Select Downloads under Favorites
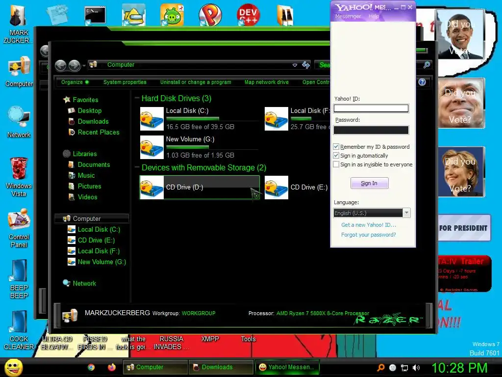This screenshot has width=502, height=377. 93,122
